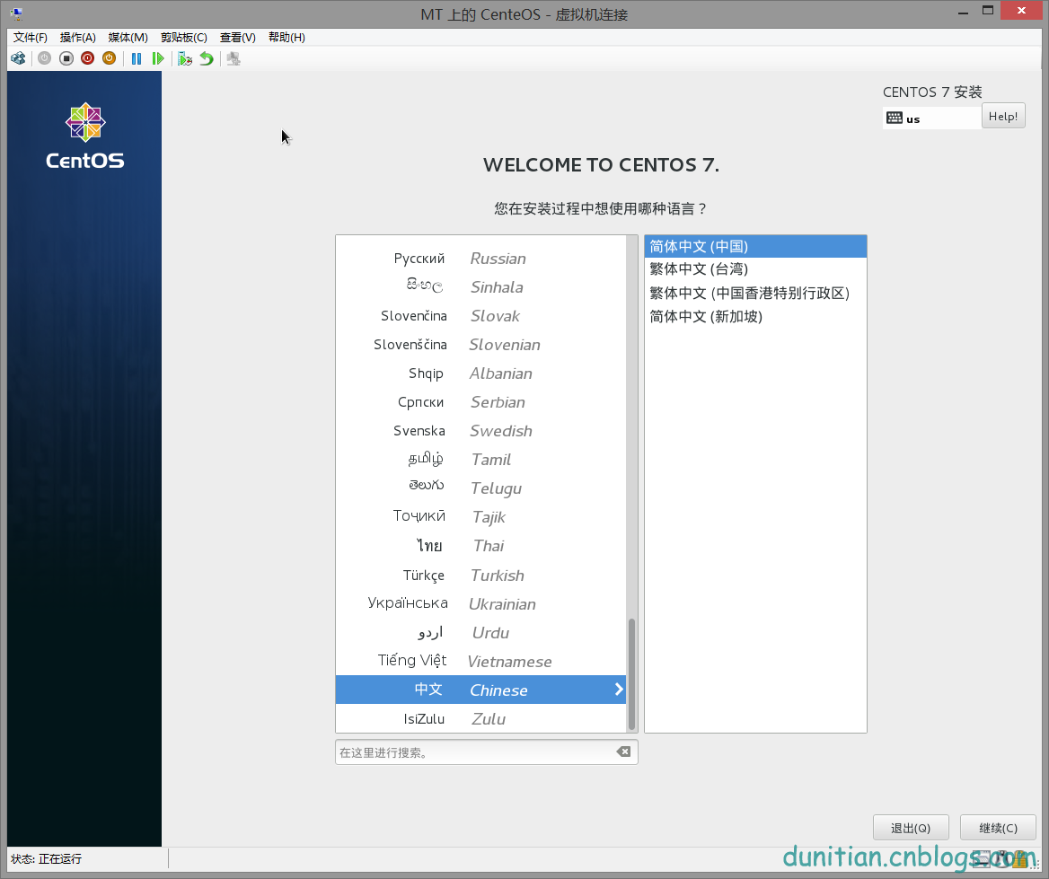Expand the Chinese row arrow chevron
This screenshot has width=1049, height=879.
coord(619,689)
